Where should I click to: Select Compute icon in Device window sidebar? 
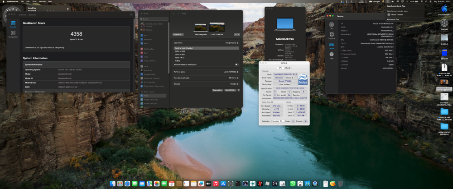[x=332, y=36]
